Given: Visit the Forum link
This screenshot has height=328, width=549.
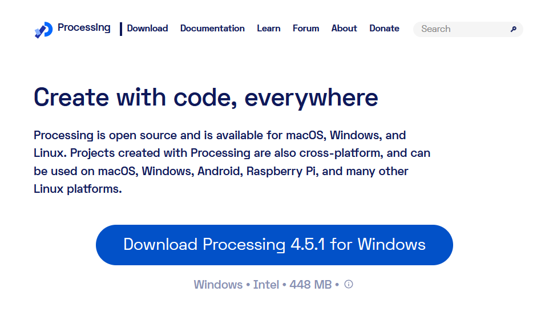Looking at the screenshot, I should point(306,29).
